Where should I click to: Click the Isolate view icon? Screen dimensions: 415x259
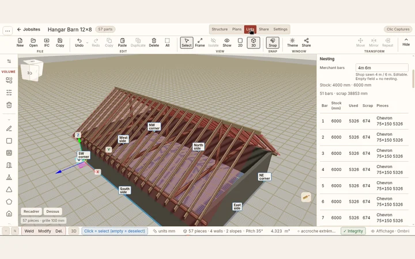213,43
